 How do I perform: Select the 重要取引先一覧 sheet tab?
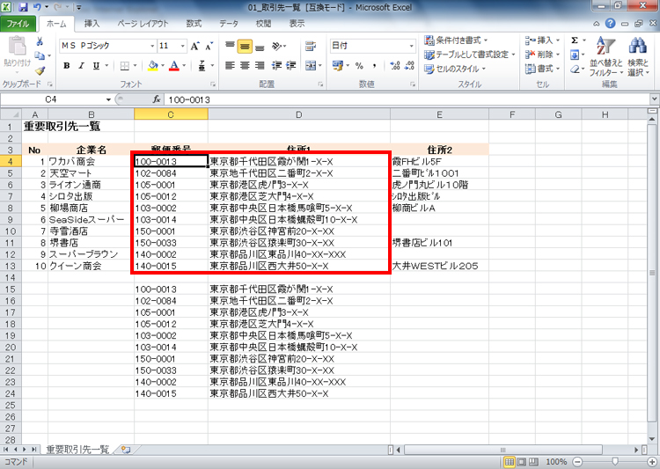(x=77, y=450)
